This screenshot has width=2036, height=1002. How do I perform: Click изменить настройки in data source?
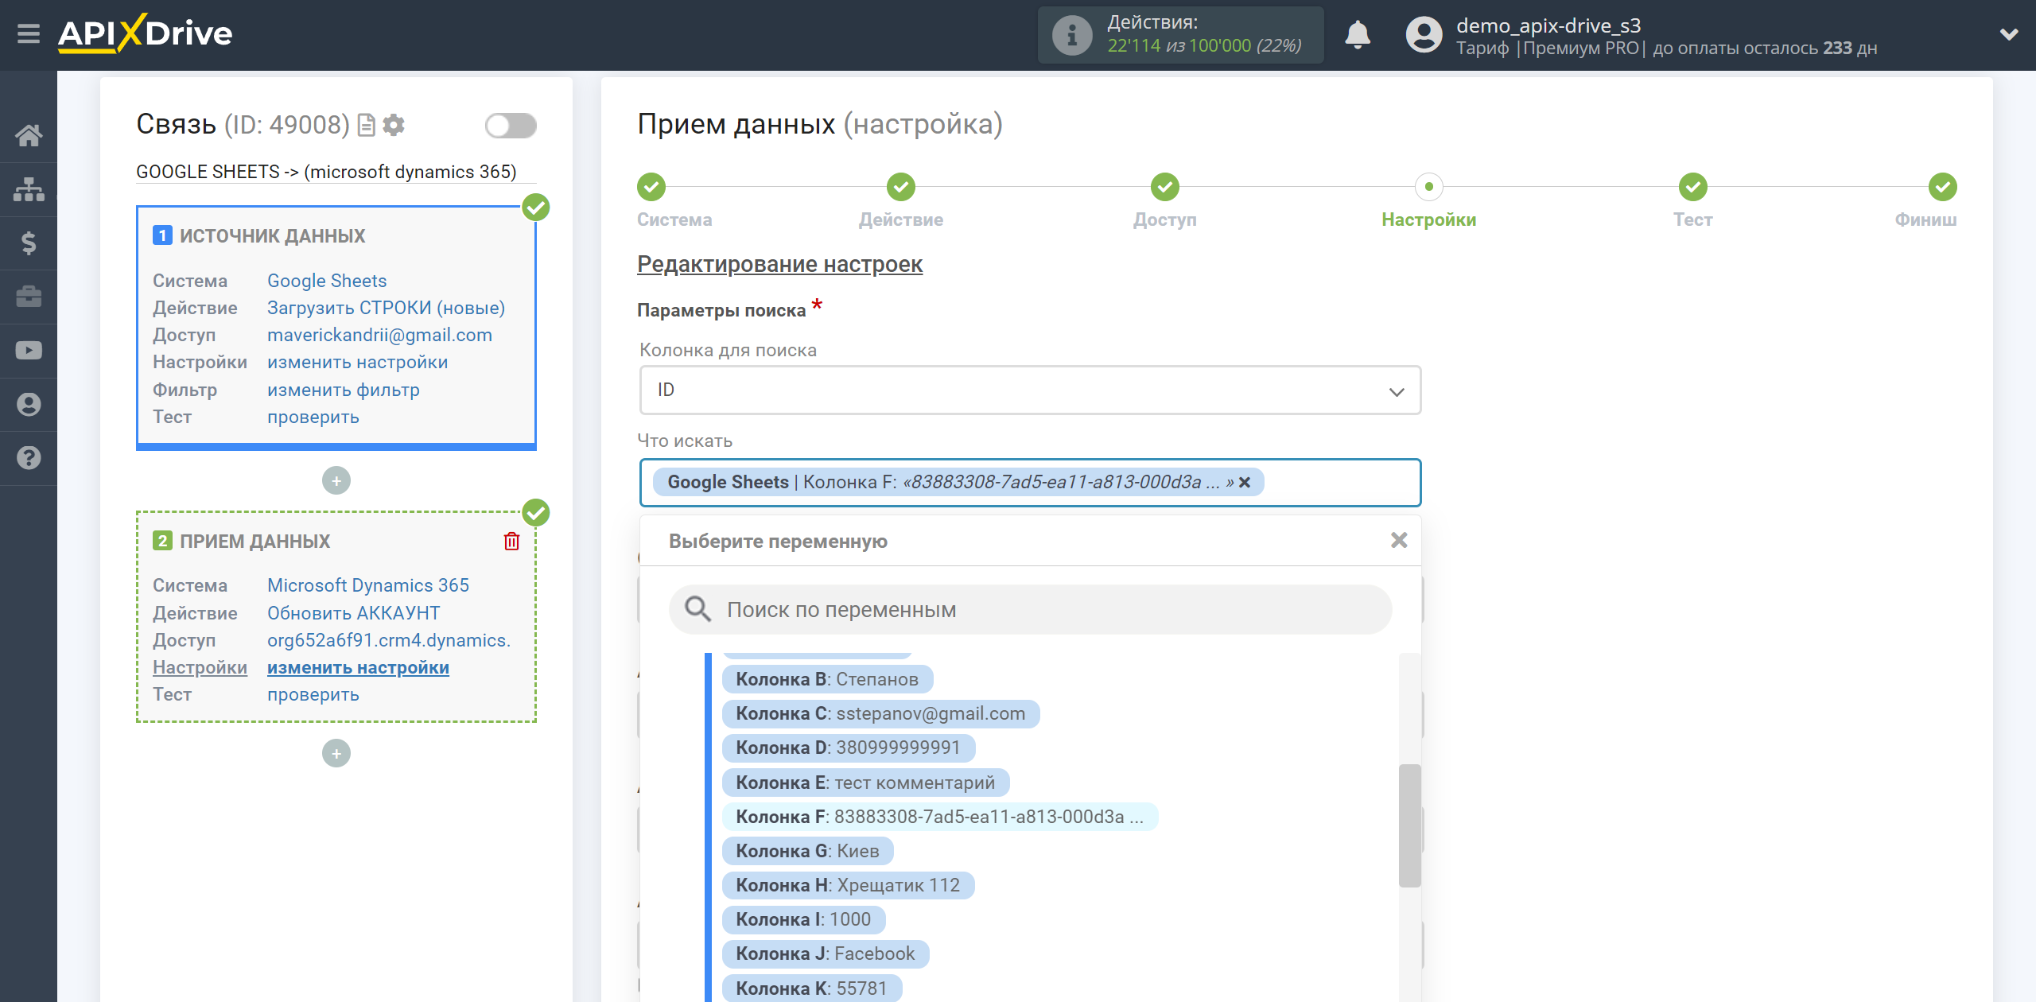357,362
